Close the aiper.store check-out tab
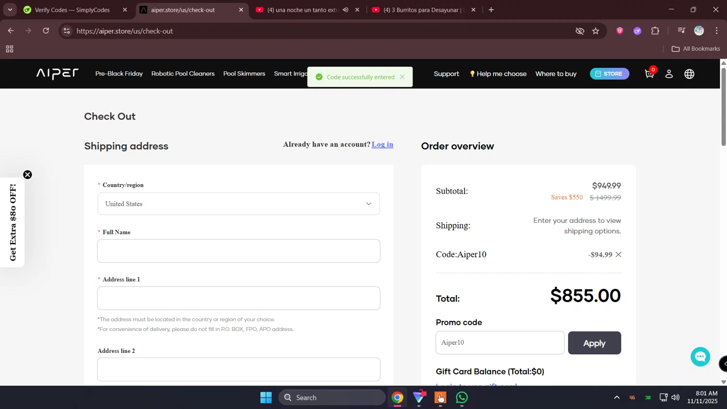Screen dimensions: 727x409 point(241,10)
